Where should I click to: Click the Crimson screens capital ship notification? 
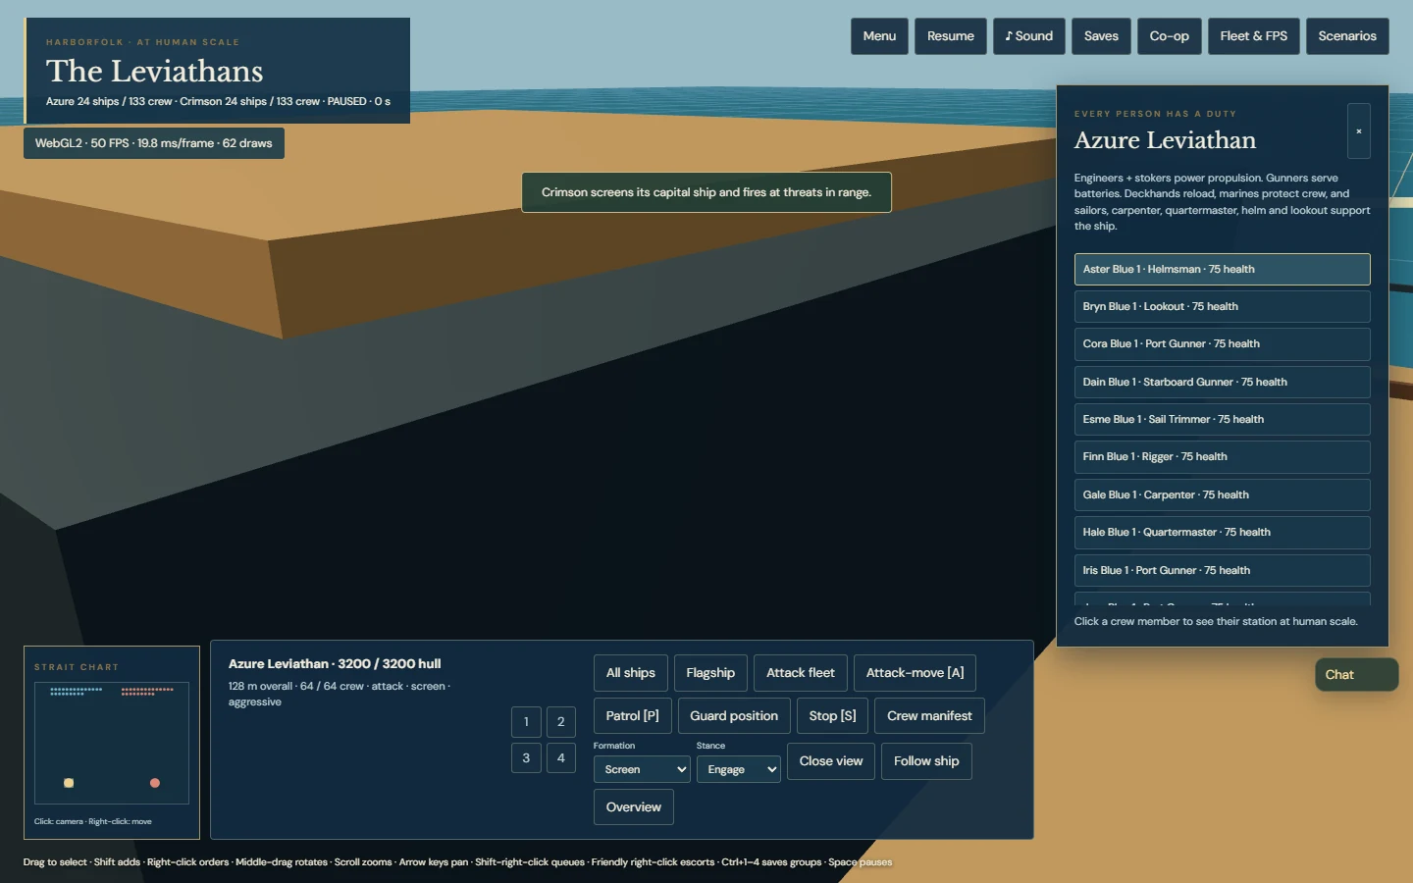(706, 192)
